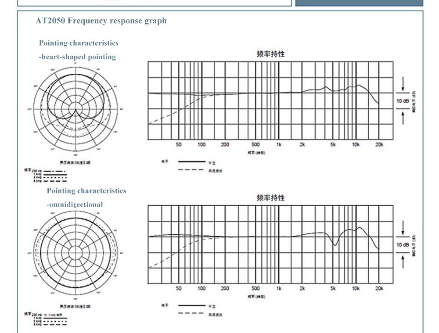The image size is (439, 333).
Task: Click the 5k axis label under omnidirectional chart
Action: (333, 289)
